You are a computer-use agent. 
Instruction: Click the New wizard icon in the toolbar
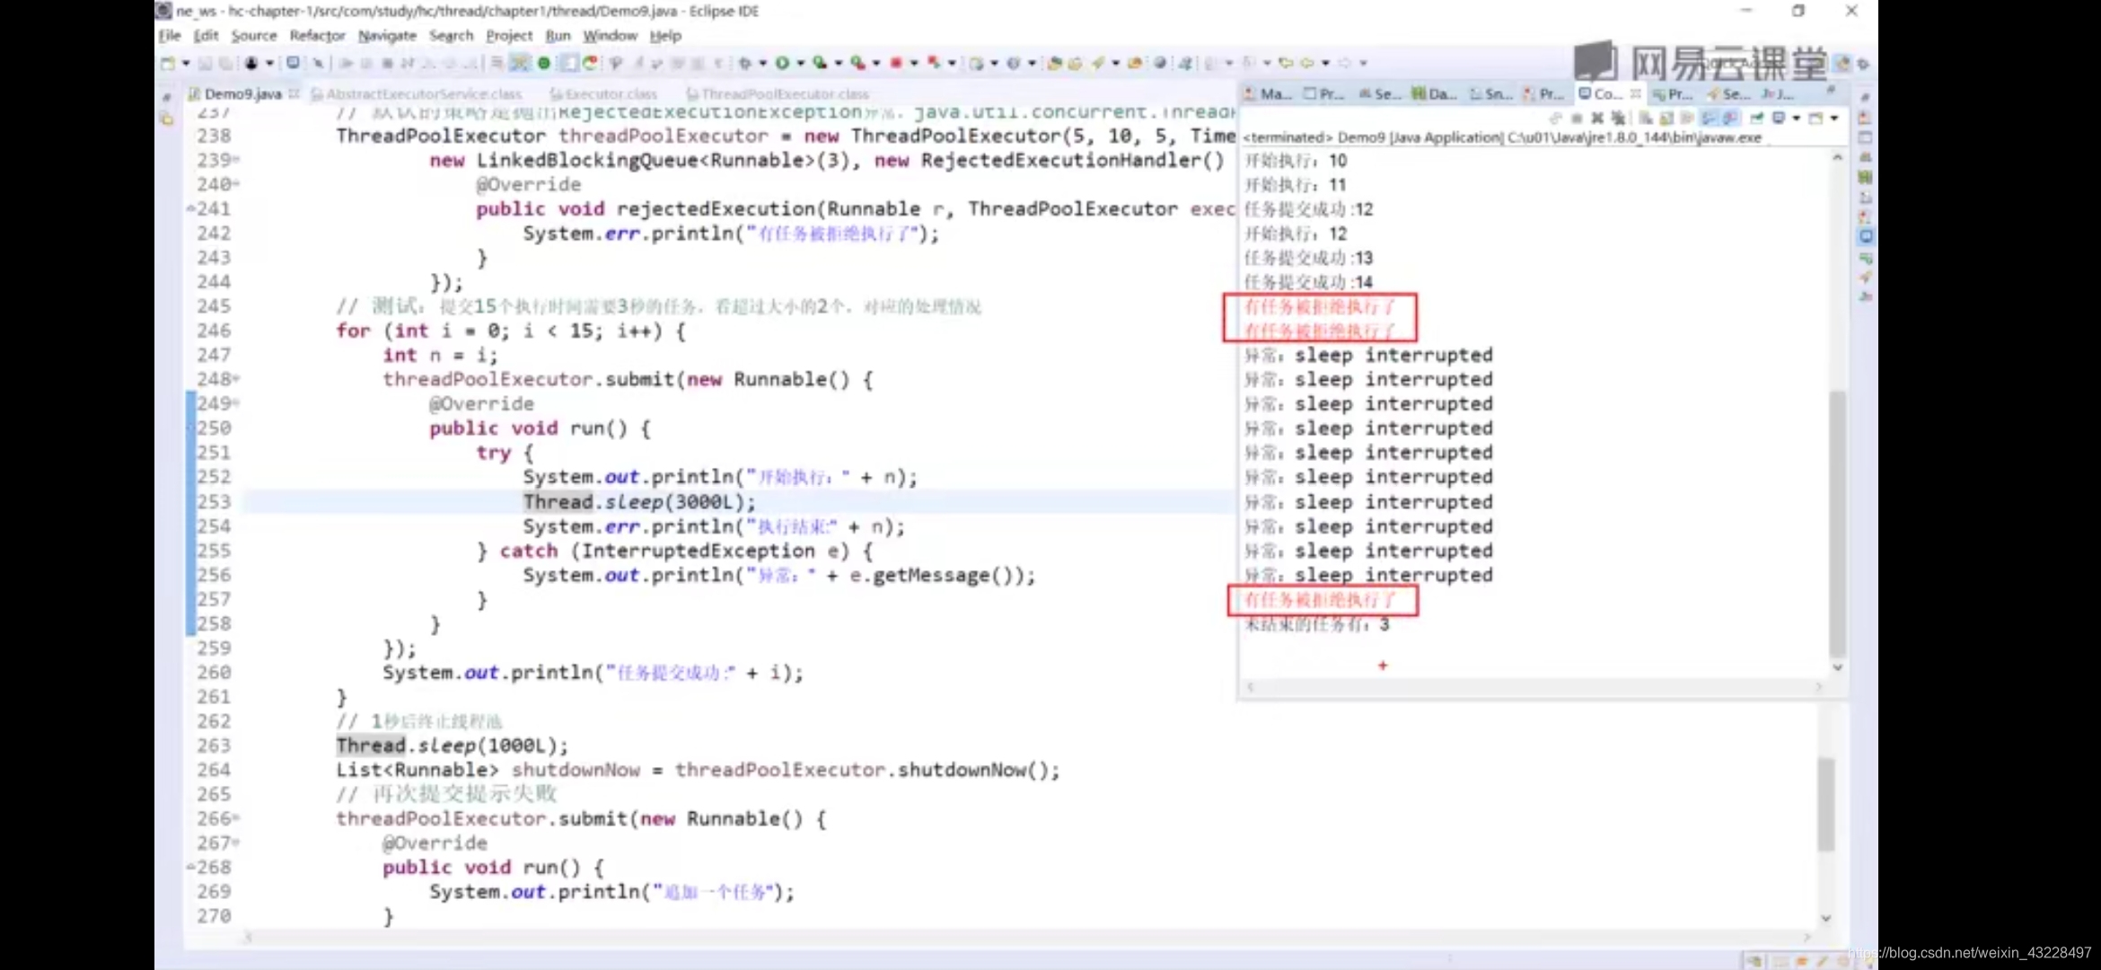pos(168,63)
